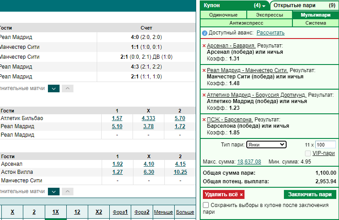
Task: Collapse additional matches below the score table
Action: (x=68, y=88)
